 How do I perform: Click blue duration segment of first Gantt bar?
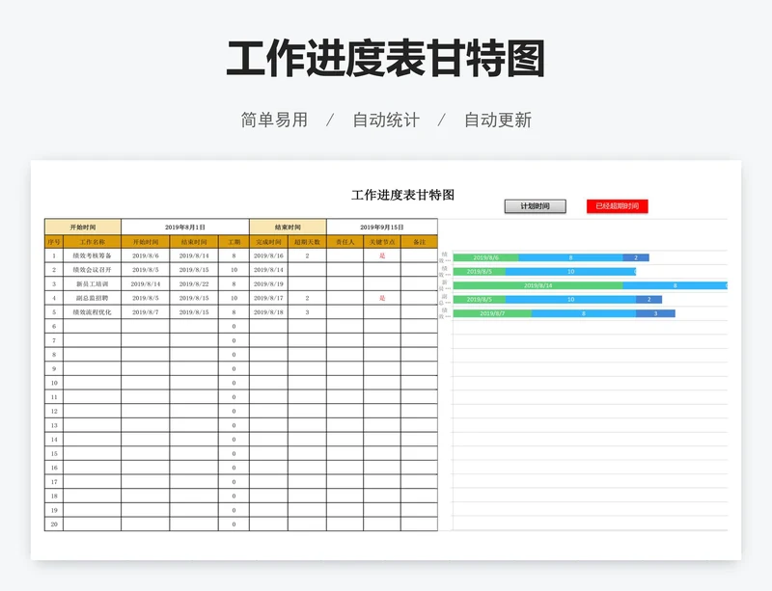click(570, 257)
